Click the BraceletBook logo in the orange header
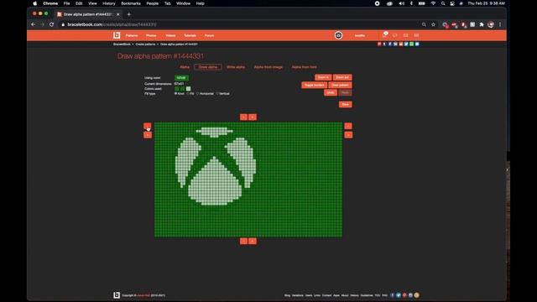Viewport: 537px width, 302px height. (117, 35)
